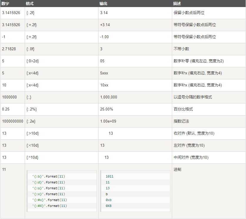Select the {:.0f} format text
The height and width of the screenshot is (219, 246).
(30, 49)
